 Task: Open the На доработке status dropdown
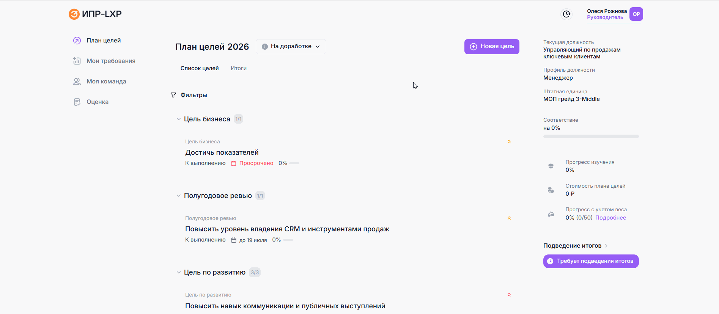[291, 47]
